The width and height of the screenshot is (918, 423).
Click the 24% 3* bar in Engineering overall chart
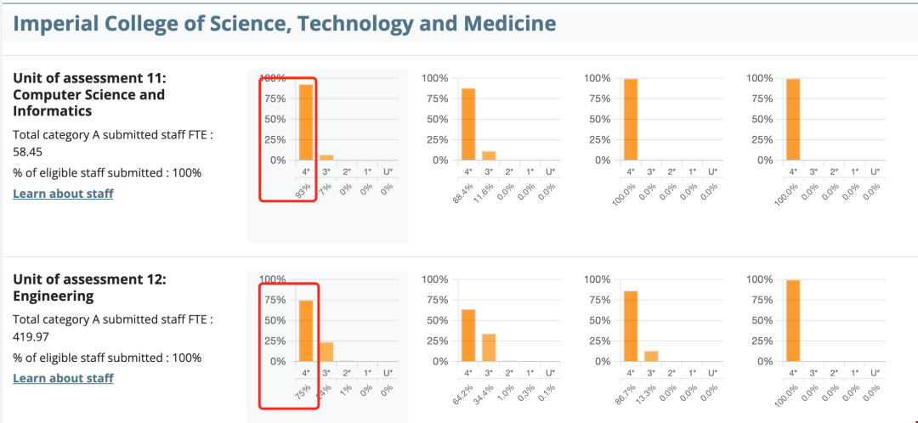pos(326,352)
